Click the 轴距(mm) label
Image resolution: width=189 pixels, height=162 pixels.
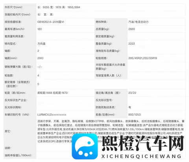[11, 58]
